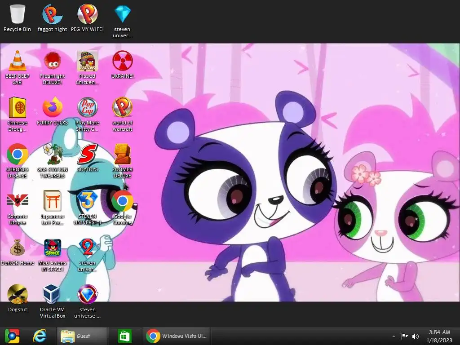Launch the GAS STATION TWEAKERS zombie icon
This screenshot has height=345, width=460.
(x=52, y=161)
